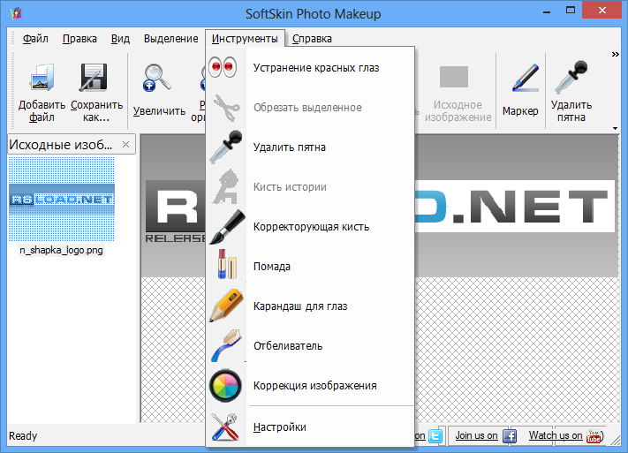This screenshot has width=628, height=453.
Task: Click the YouTube icon in status bar
Action: click(594, 436)
